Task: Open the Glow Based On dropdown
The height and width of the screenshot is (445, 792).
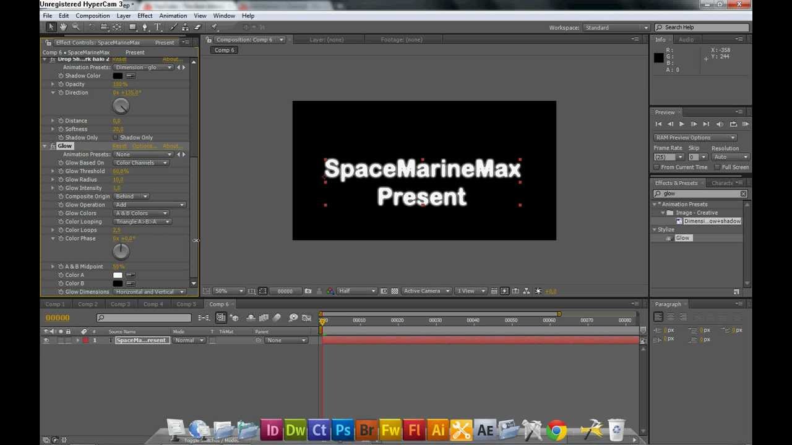Action: (x=141, y=163)
